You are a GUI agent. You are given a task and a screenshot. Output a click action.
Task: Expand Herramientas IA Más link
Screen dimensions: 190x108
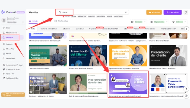coord(21,65)
